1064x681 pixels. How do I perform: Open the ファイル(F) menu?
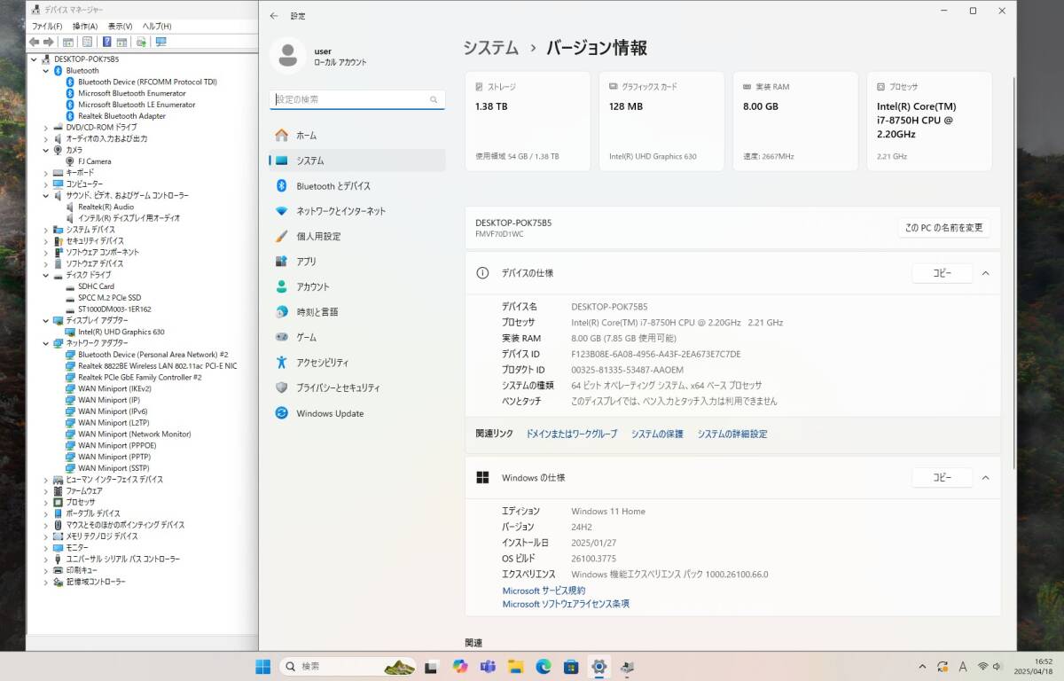pyautogui.click(x=47, y=27)
